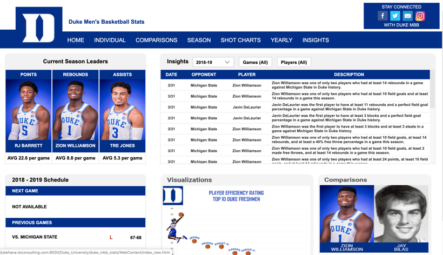Open the Duke Facebook page icon
The image size is (443, 255).
point(382,16)
